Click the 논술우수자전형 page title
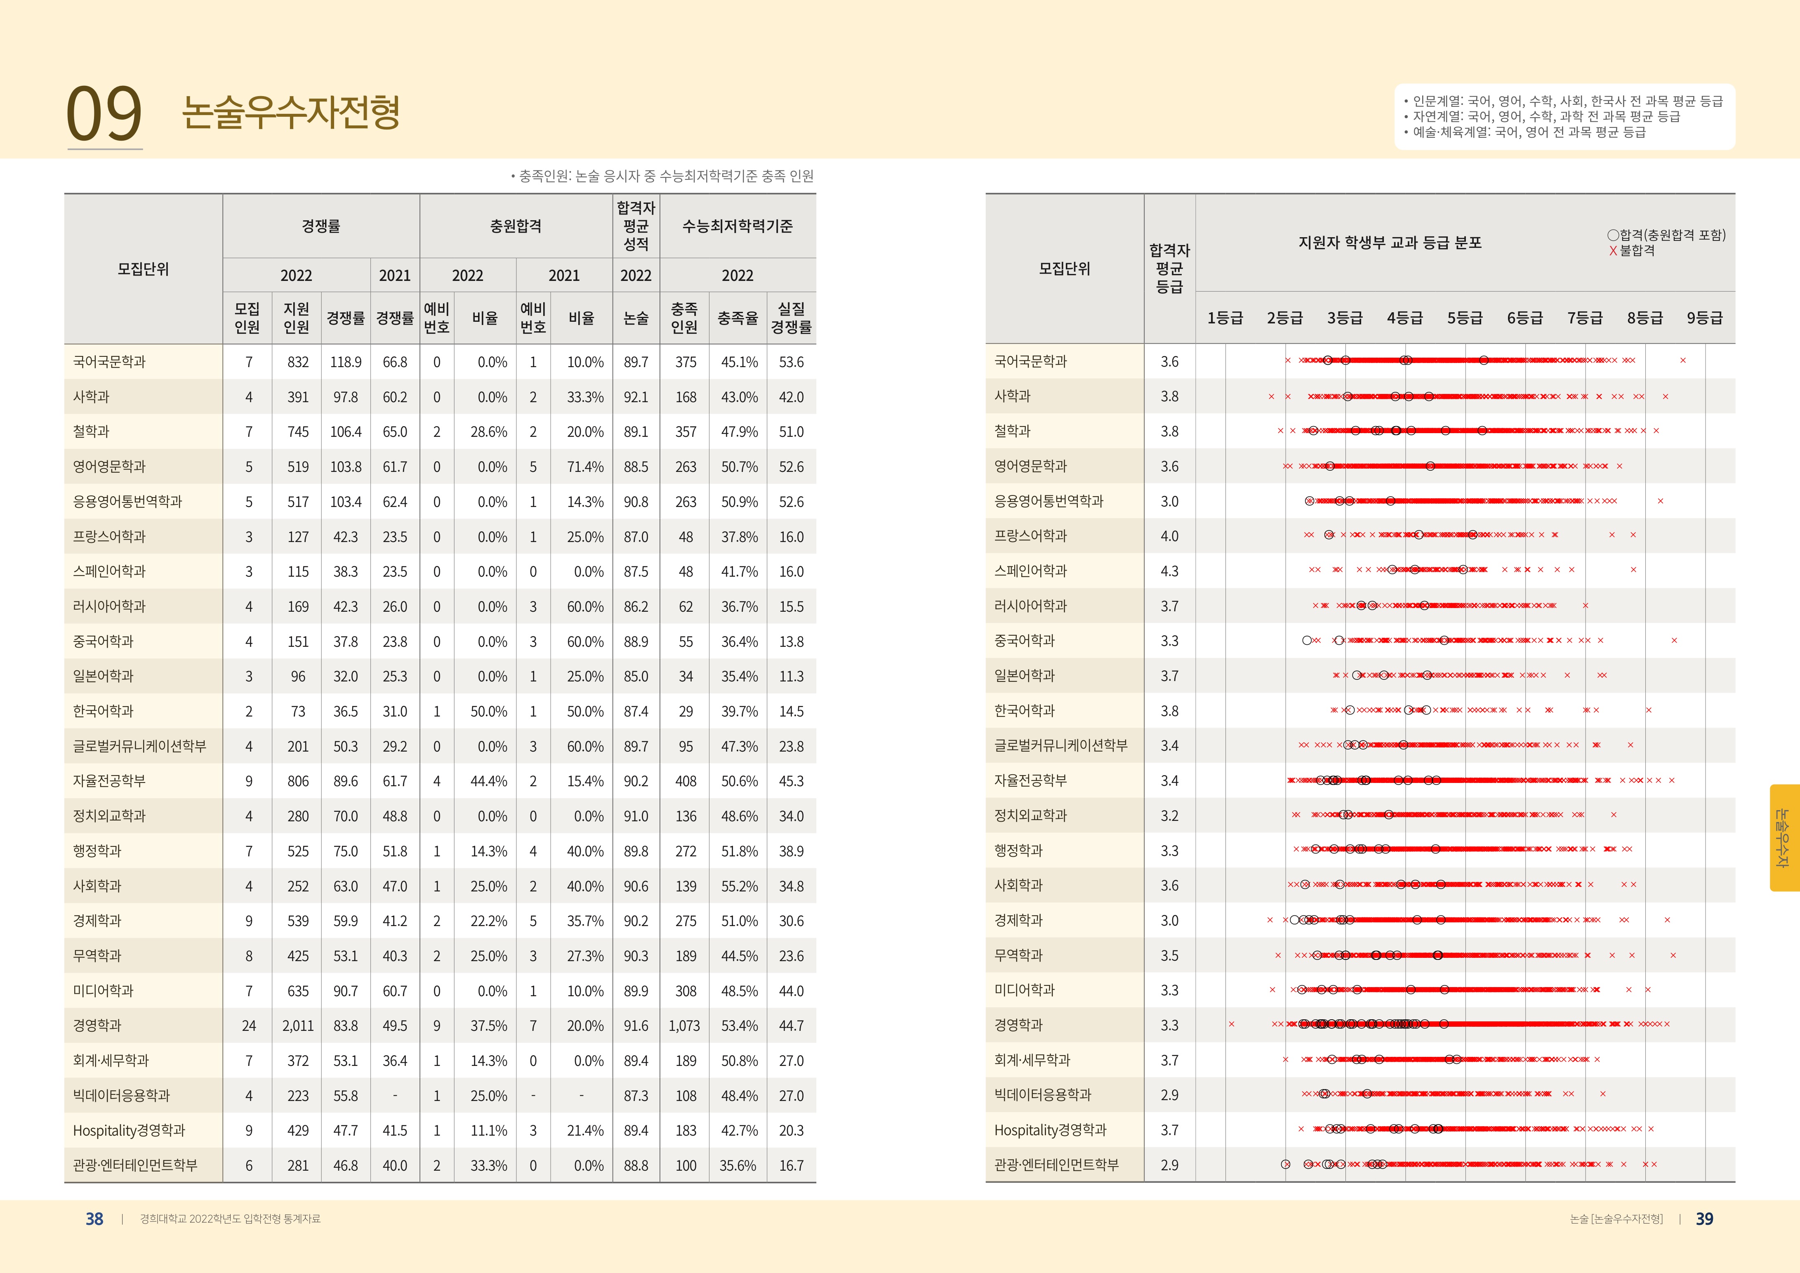 click(291, 112)
